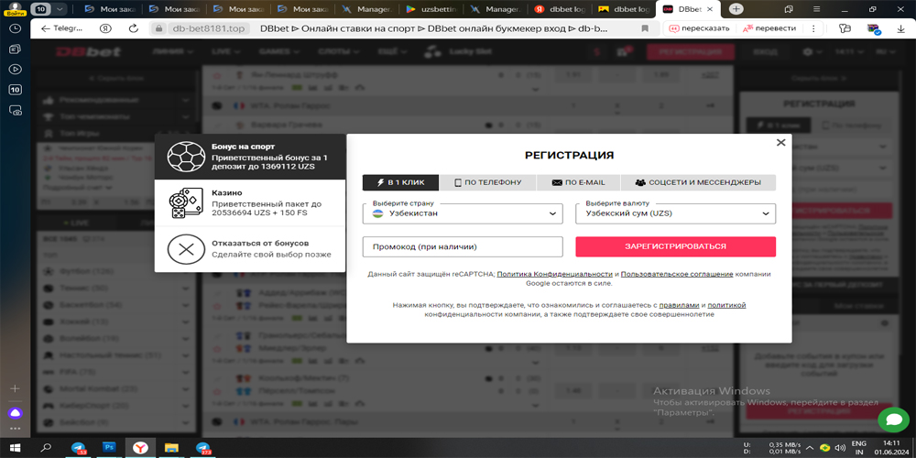Viewport: 916px width, 458px height.
Task: Open the 'Политика Конфиденциальности' link
Action: click(554, 274)
